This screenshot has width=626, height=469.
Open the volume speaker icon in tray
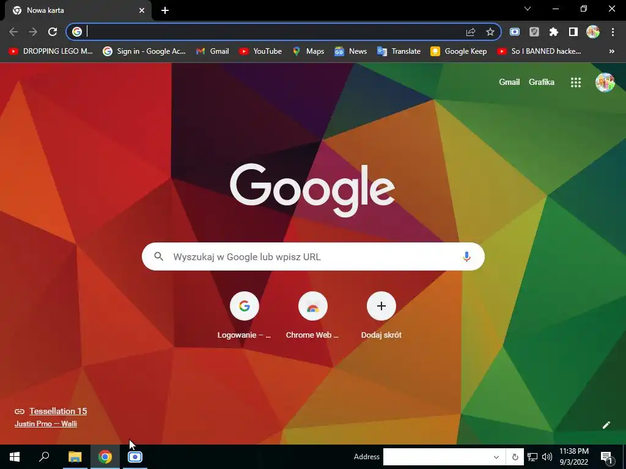coord(547,457)
